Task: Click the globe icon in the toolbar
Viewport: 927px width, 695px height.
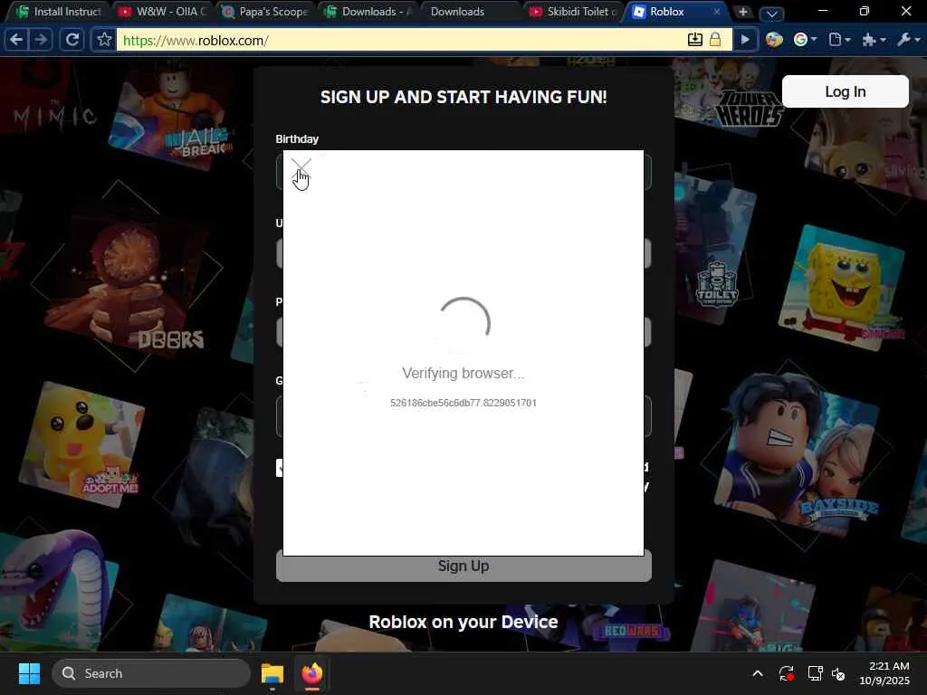Action: 774,40
